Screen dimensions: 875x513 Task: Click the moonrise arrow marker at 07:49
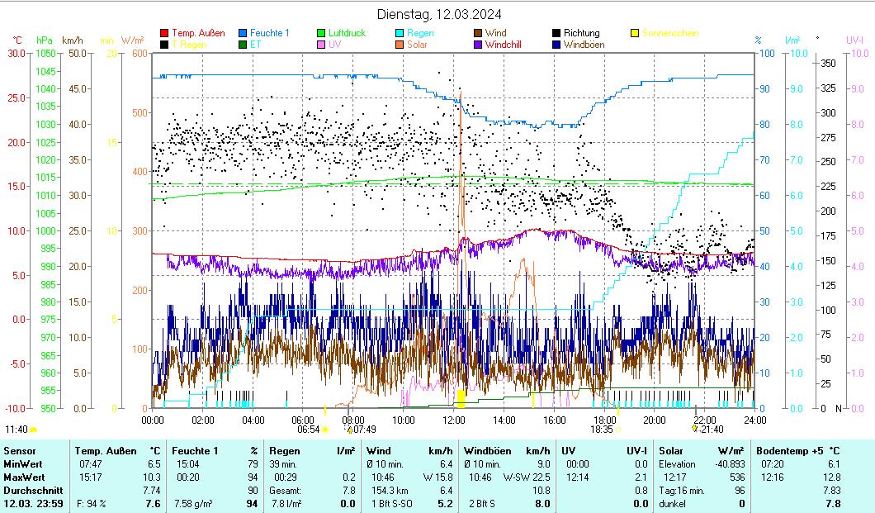[x=350, y=430]
